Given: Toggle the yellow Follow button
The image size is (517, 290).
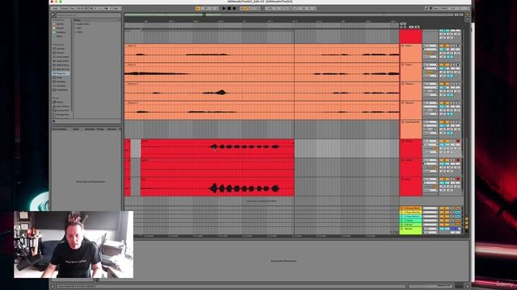Looking at the screenshot, I should click(x=197, y=8).
